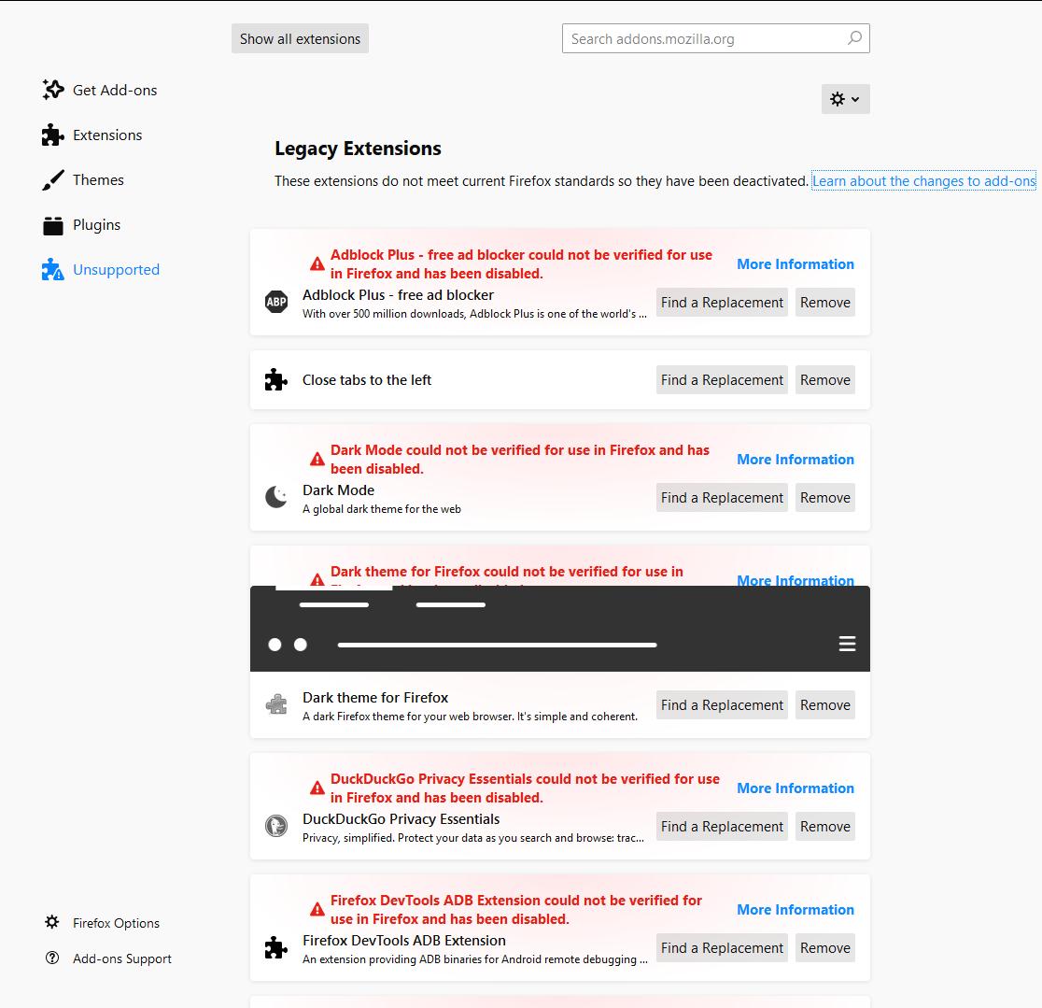
Task: Click the warning triangle next to Dark Mode
Action: point(317,458)
